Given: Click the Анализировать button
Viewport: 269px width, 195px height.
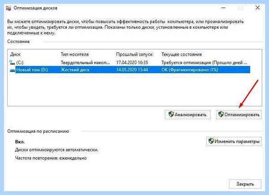Looking at the screenshot, I should point(187,115).
